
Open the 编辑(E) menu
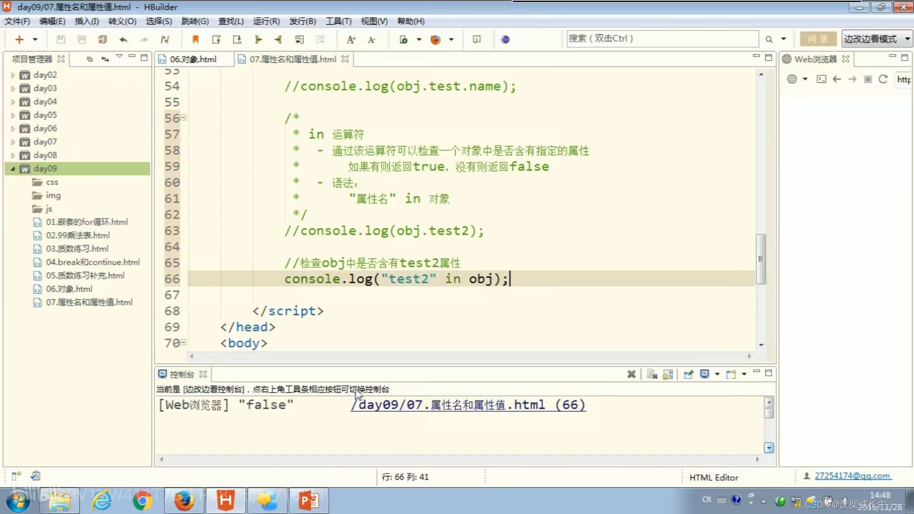(x=52, y=21)
